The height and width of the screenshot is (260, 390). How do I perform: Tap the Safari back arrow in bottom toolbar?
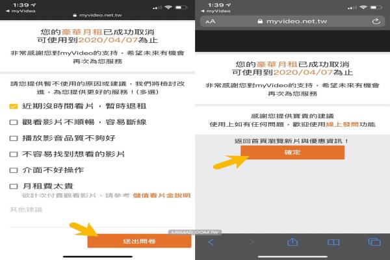211,242
